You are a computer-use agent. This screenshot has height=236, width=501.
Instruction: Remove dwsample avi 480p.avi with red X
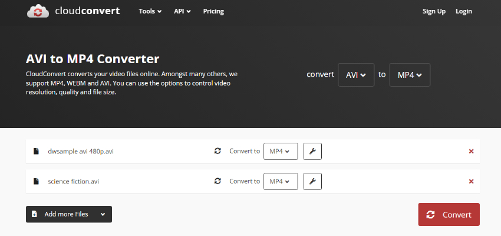471,151
